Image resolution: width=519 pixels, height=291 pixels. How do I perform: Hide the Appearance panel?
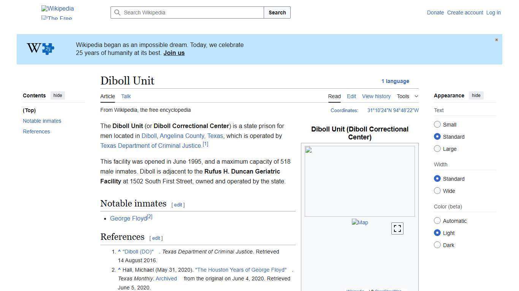(476, 95)
